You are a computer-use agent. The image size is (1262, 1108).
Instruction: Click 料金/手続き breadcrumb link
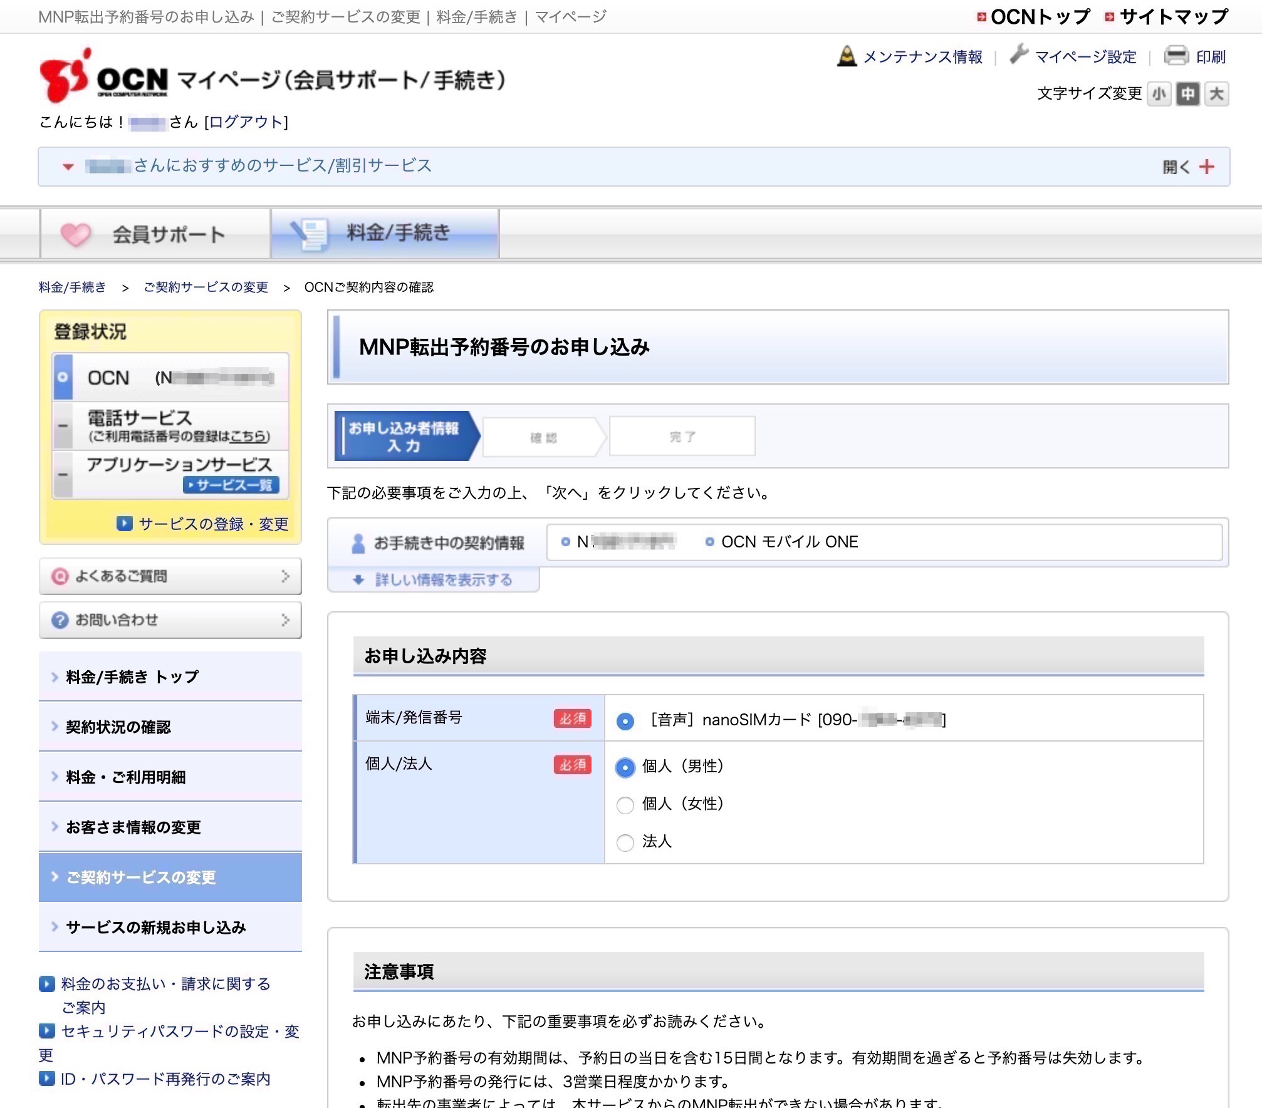pyautogui.click(x=72, y=287)
